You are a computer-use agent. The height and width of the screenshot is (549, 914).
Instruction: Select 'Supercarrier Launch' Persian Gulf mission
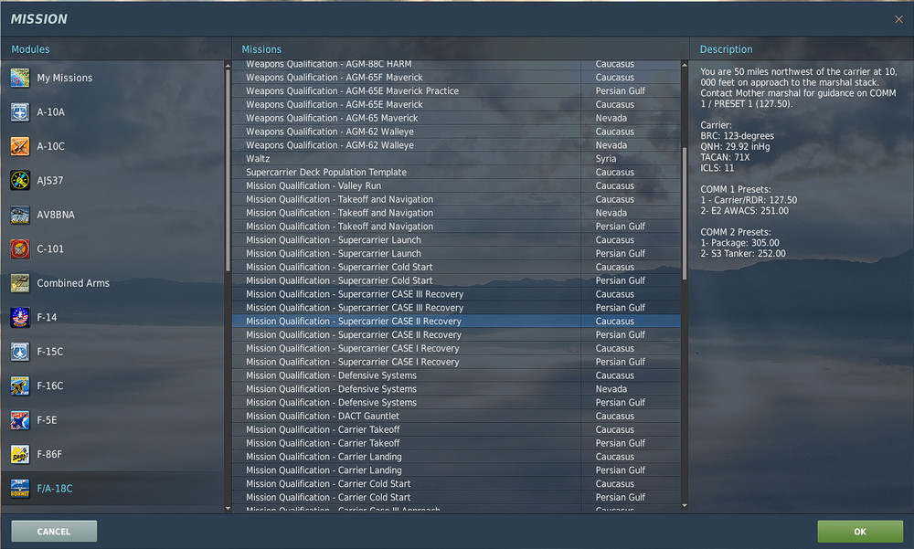[x=456, y=254]
